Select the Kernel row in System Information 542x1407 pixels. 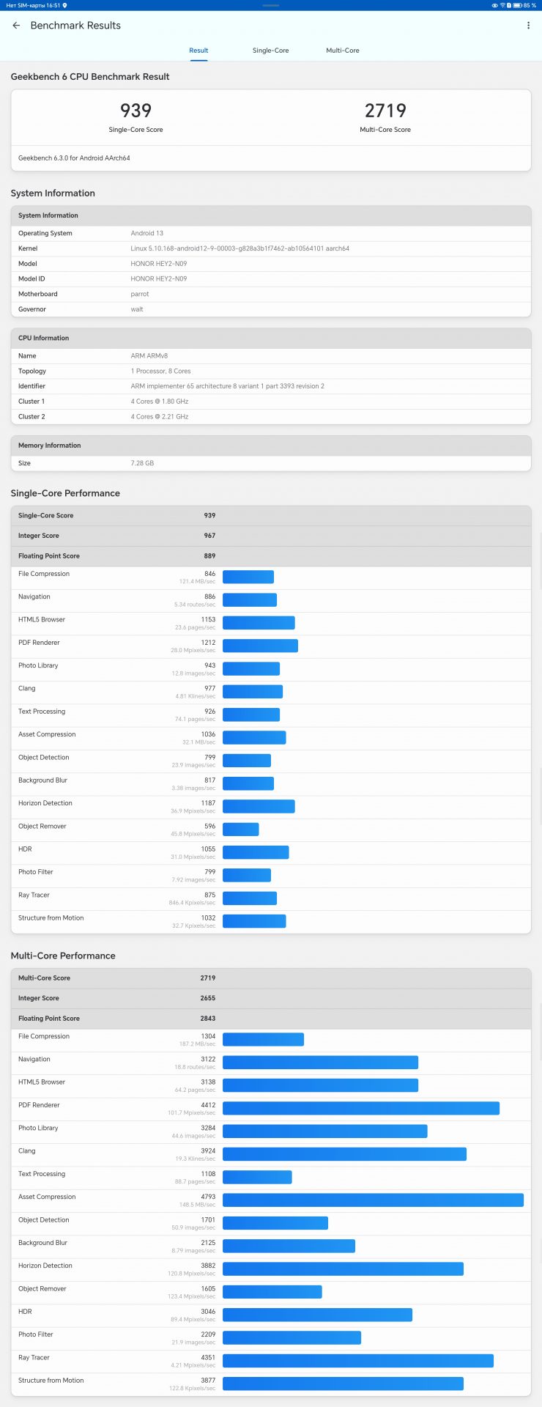click(x=270, y=248)
